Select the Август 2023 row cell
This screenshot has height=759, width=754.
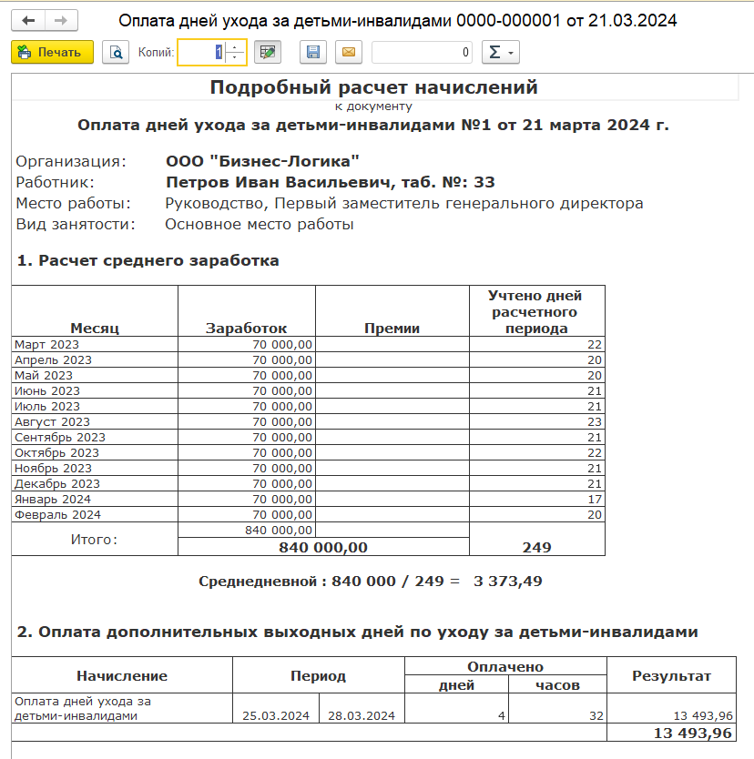click(95, 422)
